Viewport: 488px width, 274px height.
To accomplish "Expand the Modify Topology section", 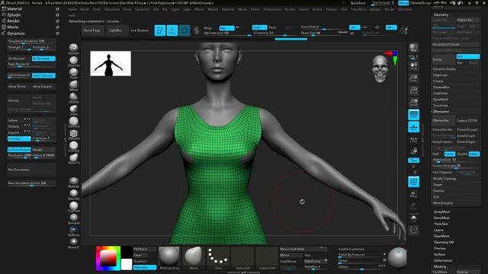I will [x=445, y=179].
